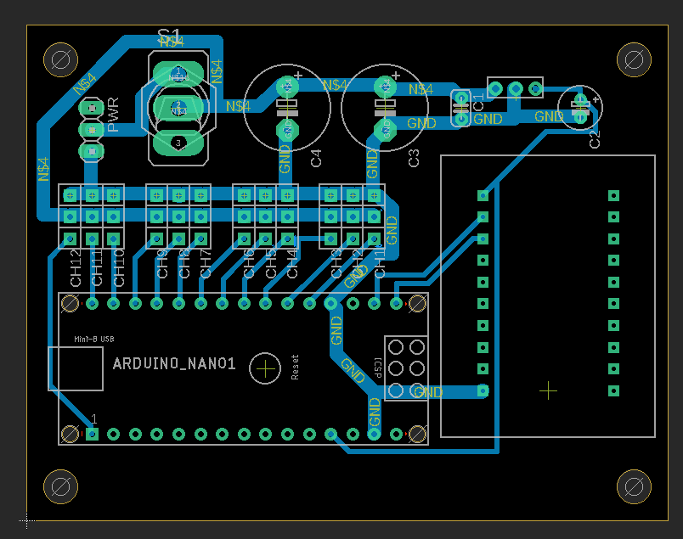Select the C2 capacitor label
Screen dimensions: 683x539
tap(595, 139)
